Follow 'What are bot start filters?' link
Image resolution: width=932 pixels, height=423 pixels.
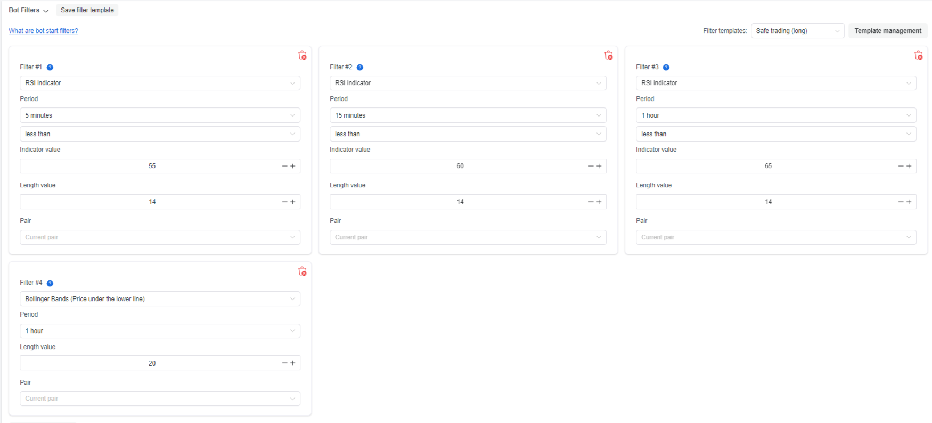pyautogui.click(x=43, y=31)
